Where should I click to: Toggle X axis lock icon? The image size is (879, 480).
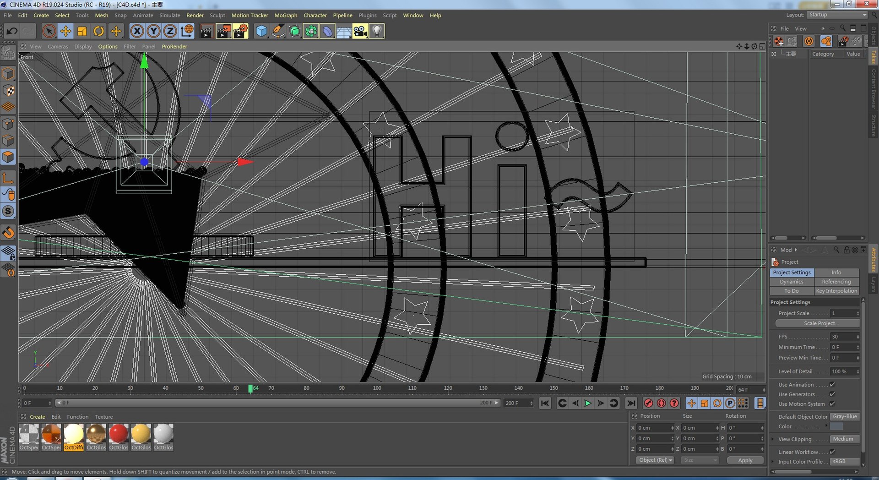pos(137,31)
